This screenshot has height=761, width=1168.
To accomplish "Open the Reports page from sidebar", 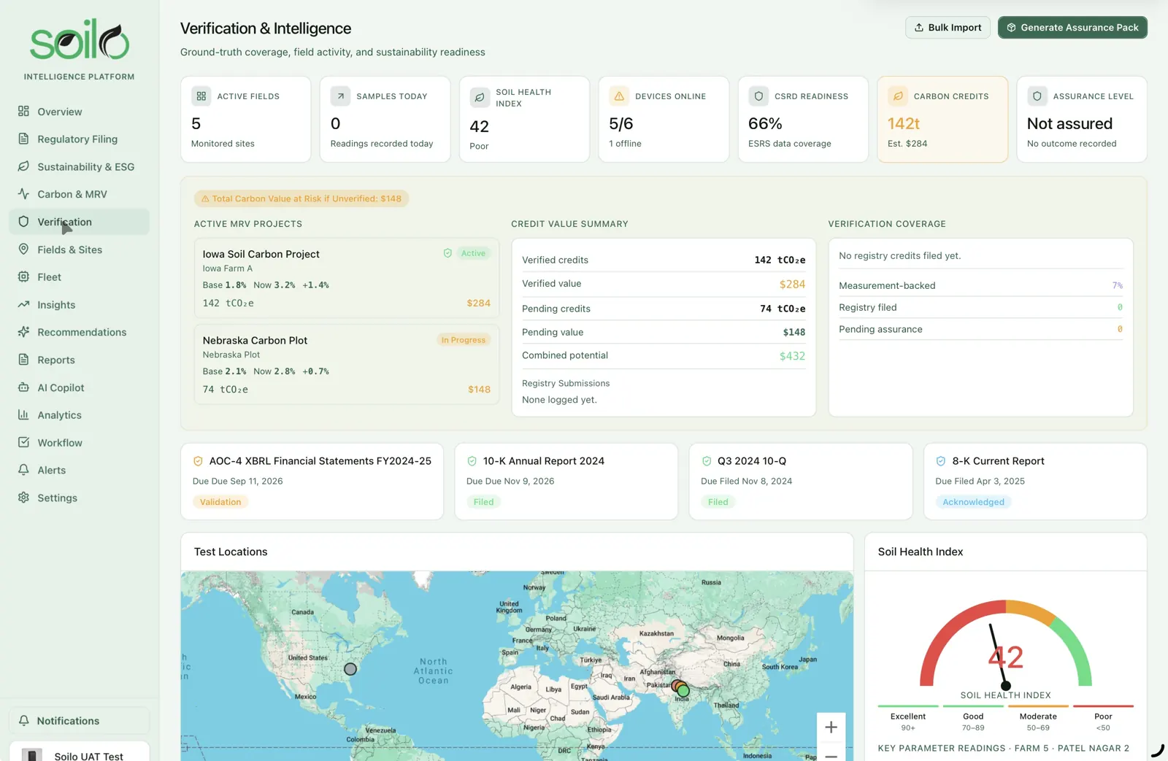I will point(79,360).
